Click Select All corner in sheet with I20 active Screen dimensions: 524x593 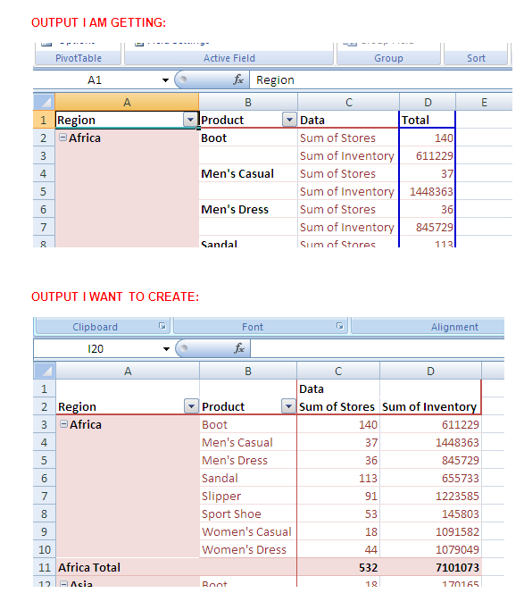(45, 371)
